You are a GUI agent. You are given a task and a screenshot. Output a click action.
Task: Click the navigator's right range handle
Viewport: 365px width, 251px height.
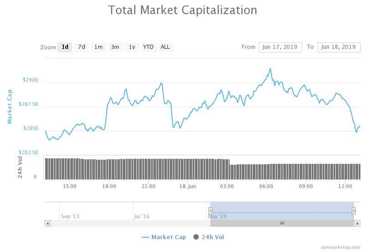click(354, 210)
